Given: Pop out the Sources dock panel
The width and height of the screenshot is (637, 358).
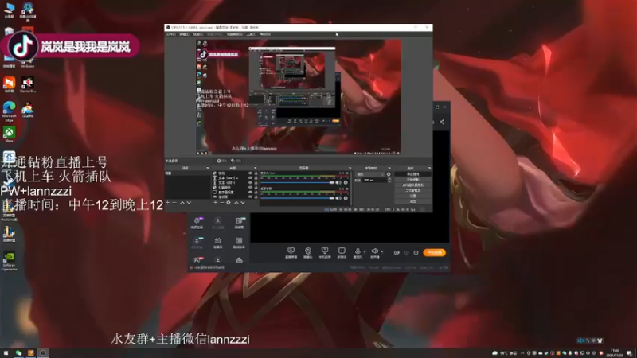Looking at the screenshot, I should [x=255, y=168].
